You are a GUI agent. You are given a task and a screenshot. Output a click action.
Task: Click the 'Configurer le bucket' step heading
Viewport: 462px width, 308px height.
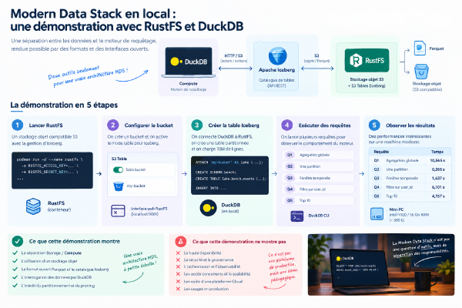(149, 126)
